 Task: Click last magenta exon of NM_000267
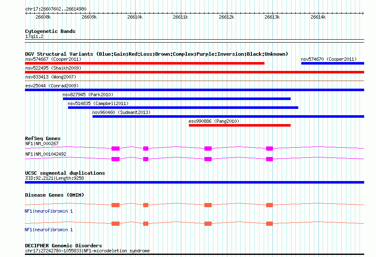tap(270, 149)
